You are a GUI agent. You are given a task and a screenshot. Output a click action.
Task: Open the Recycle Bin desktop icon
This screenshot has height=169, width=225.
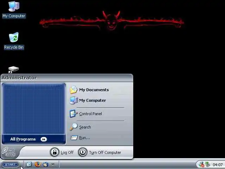coord(14,41)
